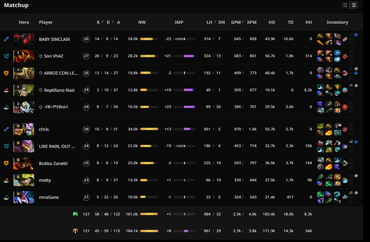
Task: Click Son VhAZ's IMP bar at +21
Action: (184, 56)
